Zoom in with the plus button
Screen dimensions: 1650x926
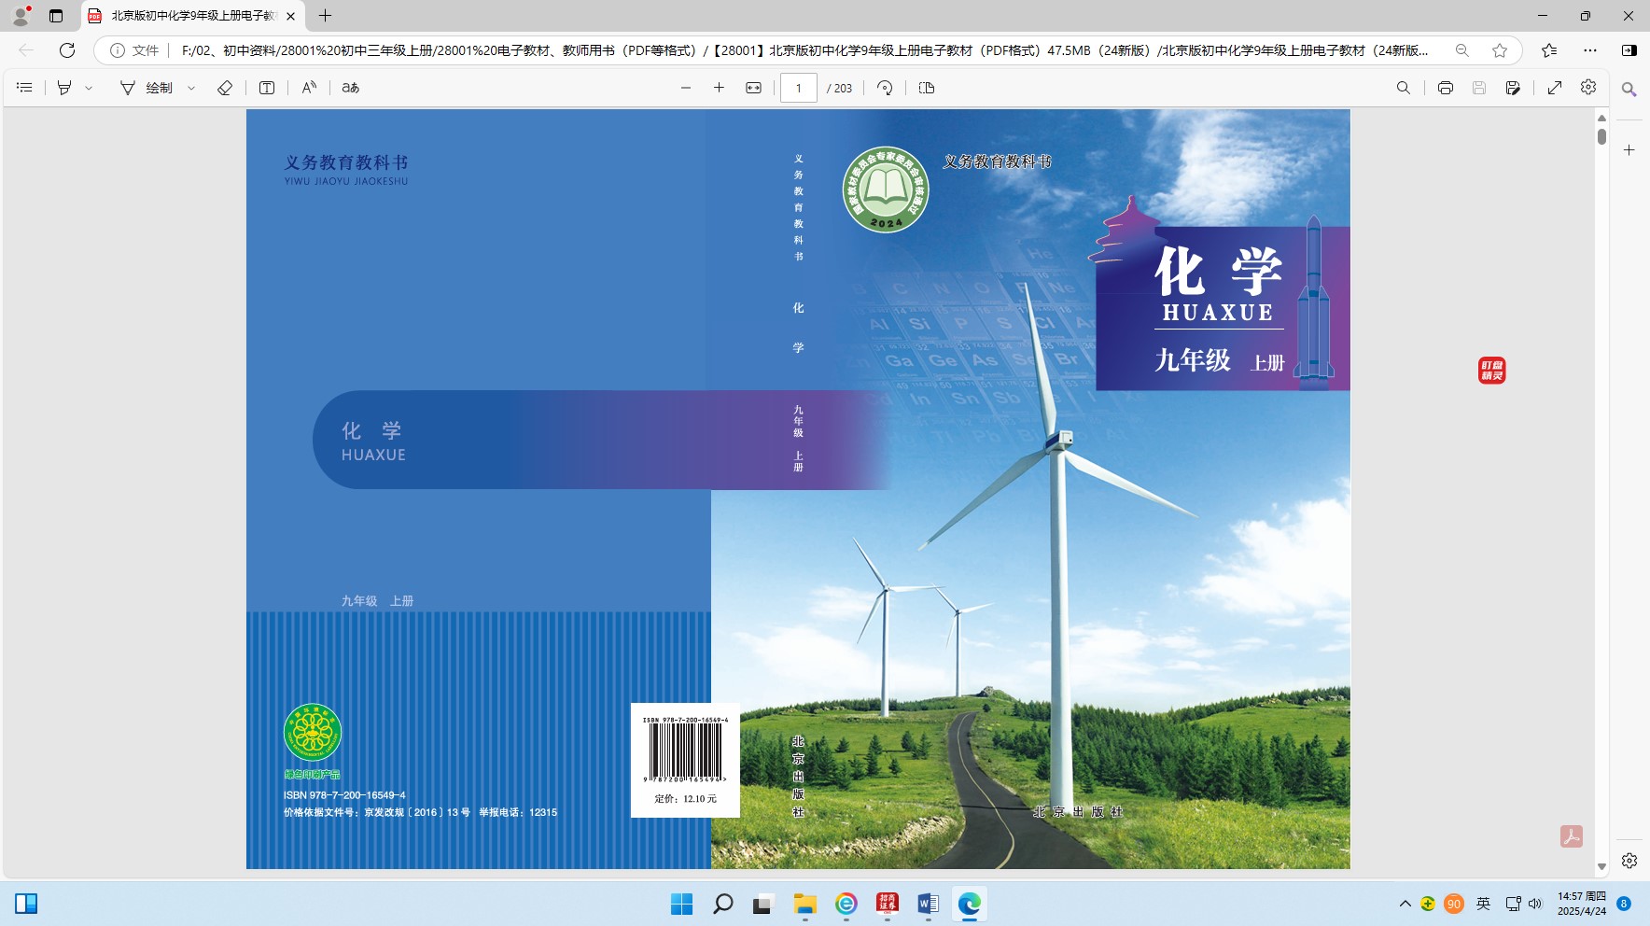[719, 88]
